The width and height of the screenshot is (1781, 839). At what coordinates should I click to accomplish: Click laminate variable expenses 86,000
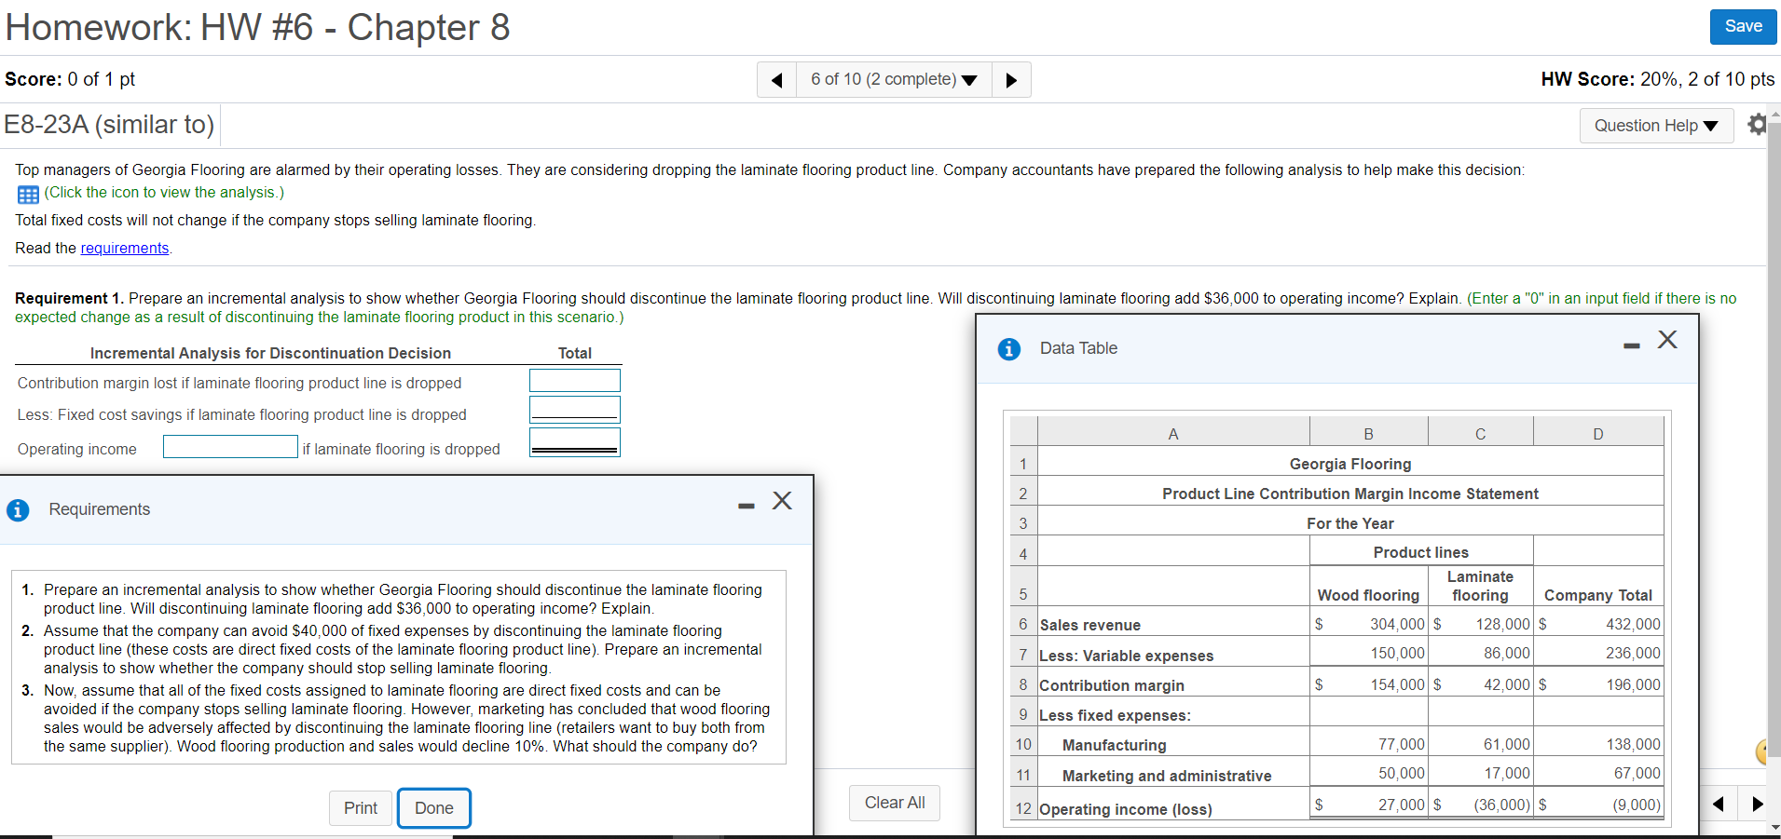pos(1507,653)
